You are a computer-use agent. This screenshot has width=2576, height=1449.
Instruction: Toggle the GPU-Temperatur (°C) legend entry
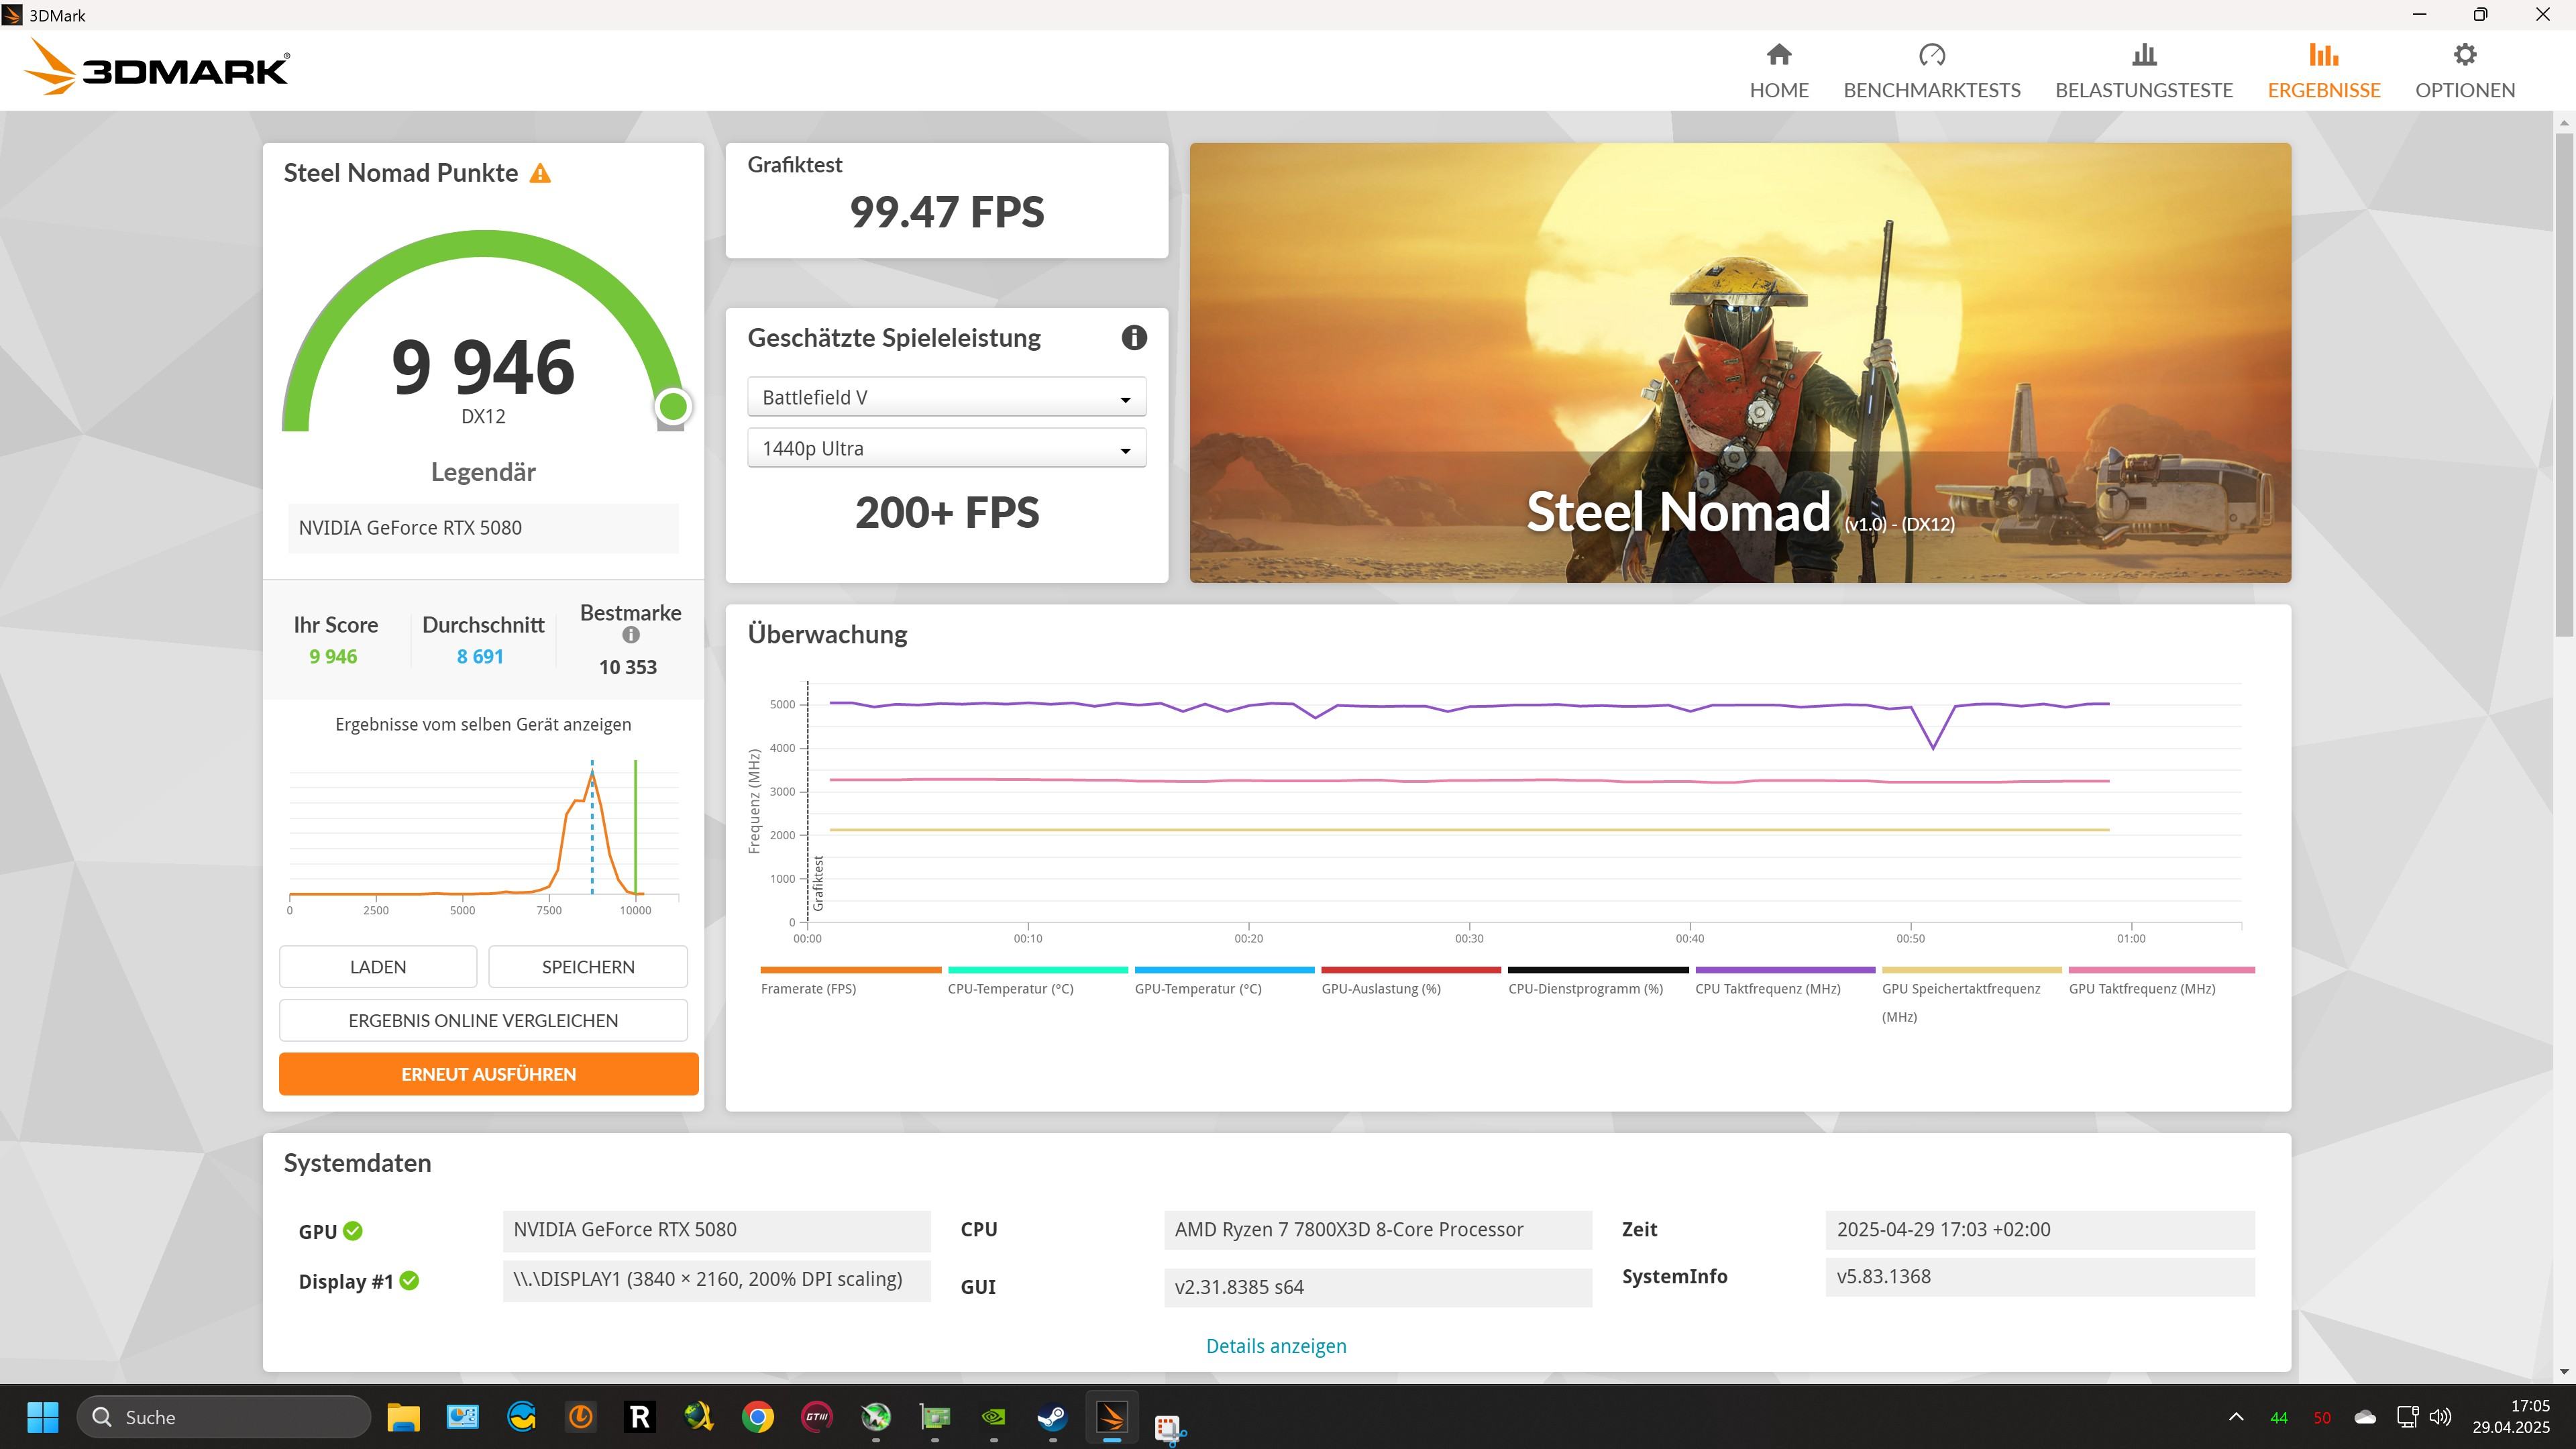(x=1197, y=988)
